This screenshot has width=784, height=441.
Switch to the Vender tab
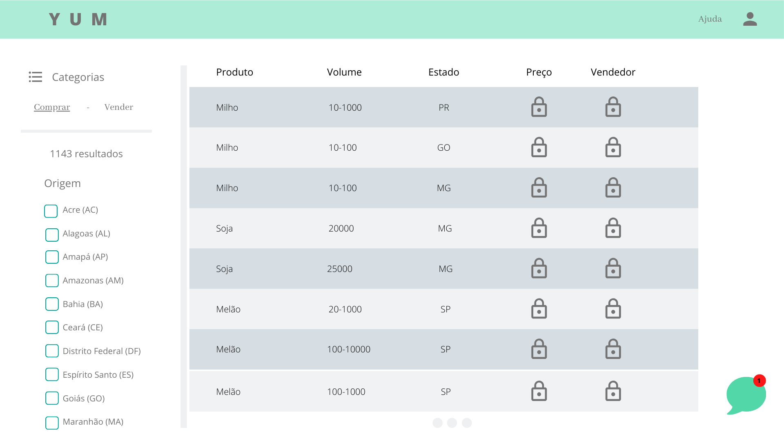coord(118,107)
